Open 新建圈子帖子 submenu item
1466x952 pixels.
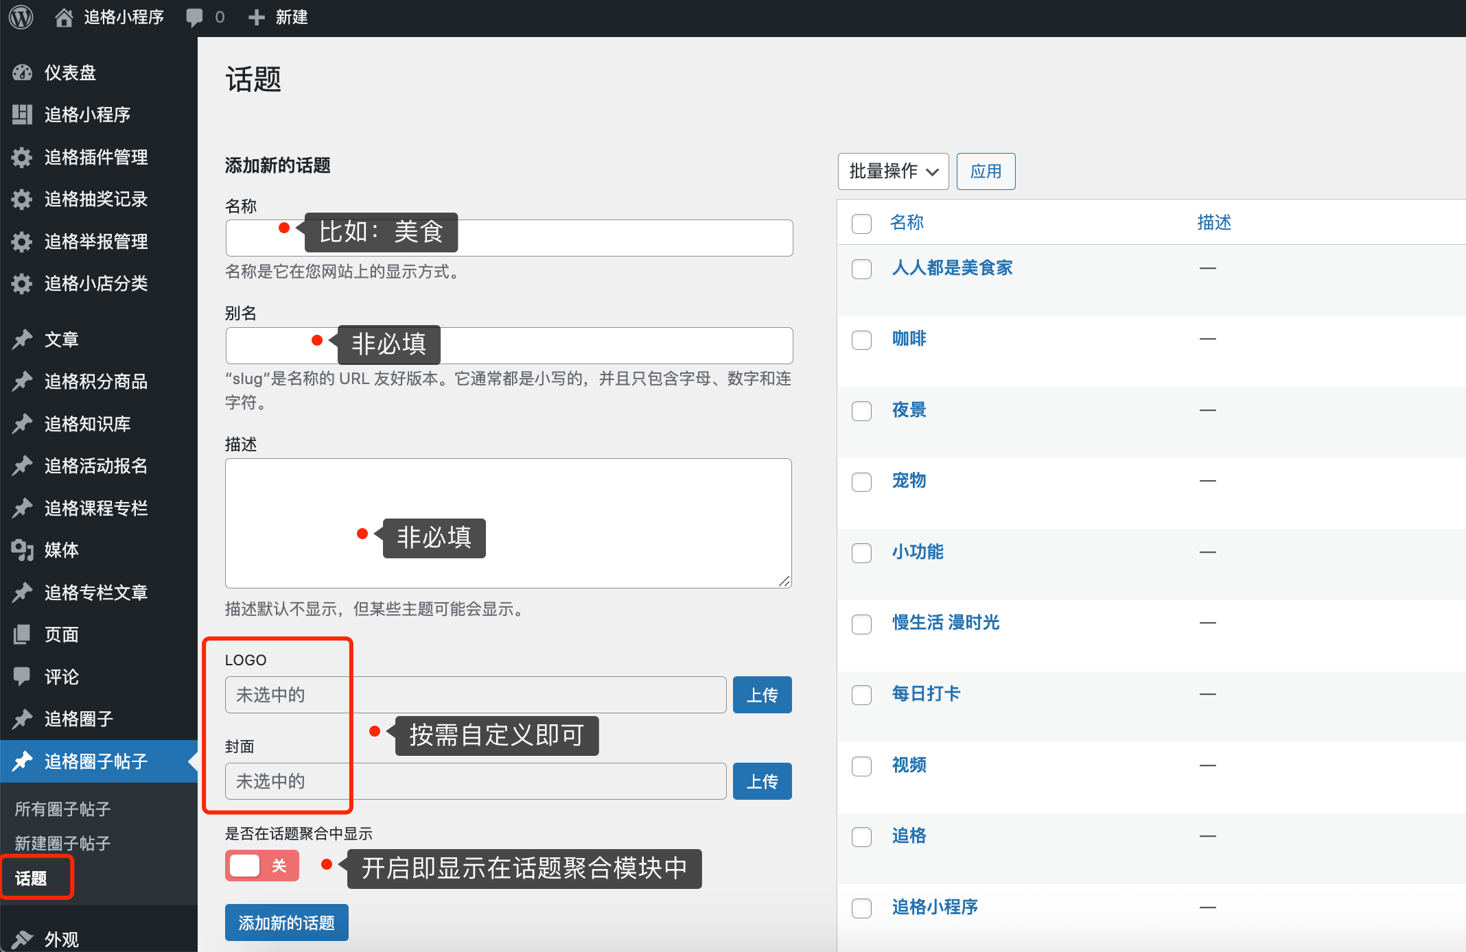(x=62, y=844)
